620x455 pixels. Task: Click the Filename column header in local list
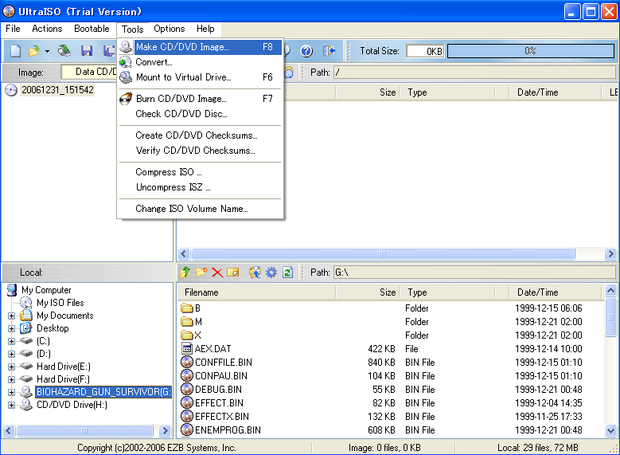coord(256,292)
